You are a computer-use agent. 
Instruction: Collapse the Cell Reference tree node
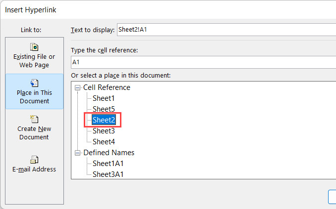78,87
